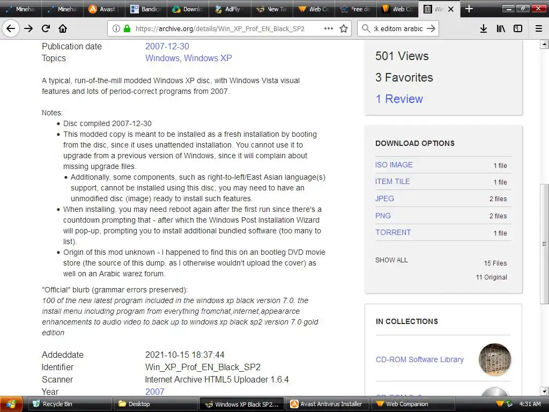The width and height of the screenshot is (549, 412).
Task: Open a new browser tab
Action: [469, 9]
